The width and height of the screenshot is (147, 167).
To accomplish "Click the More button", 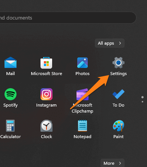I will pos(112,163).
